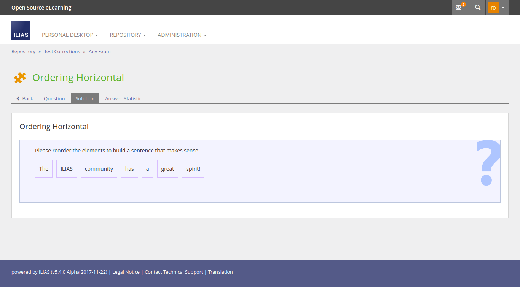Open the Administration menu
The width and height of the screenshot is (520, 287).
click(x=182, y=35)
